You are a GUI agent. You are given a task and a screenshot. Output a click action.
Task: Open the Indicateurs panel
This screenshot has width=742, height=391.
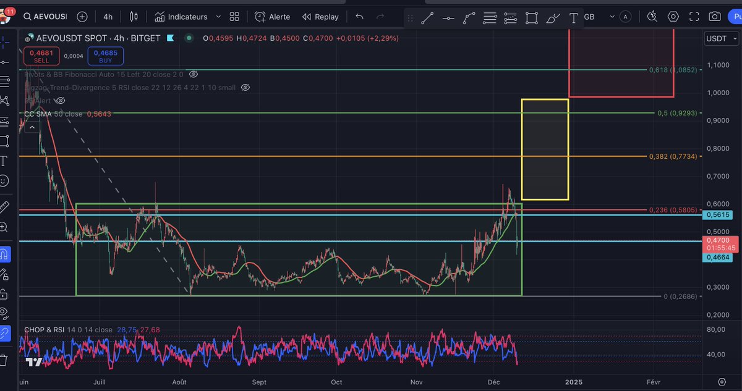[182, 17]
